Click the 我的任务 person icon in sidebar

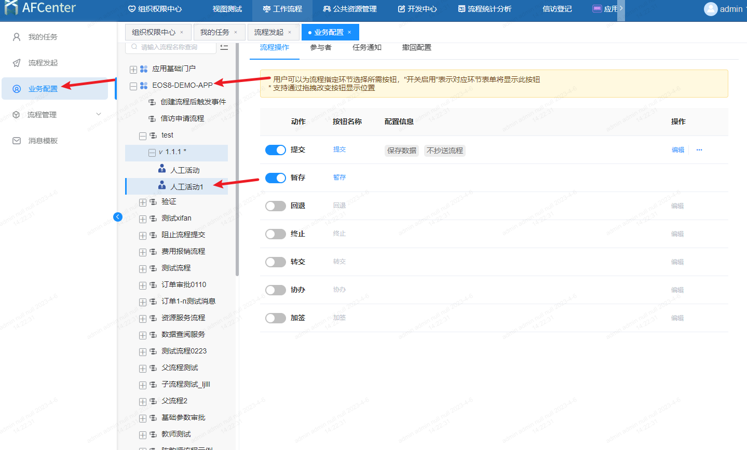(17, 37)
